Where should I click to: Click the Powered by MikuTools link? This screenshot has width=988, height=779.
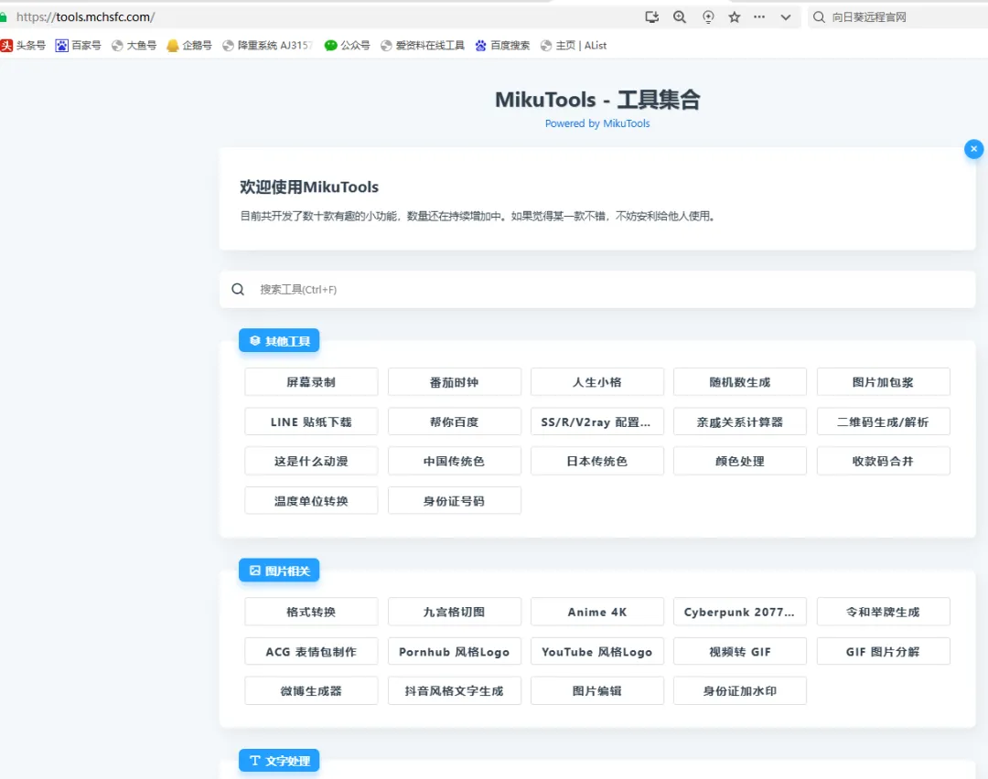click(597, 123)
